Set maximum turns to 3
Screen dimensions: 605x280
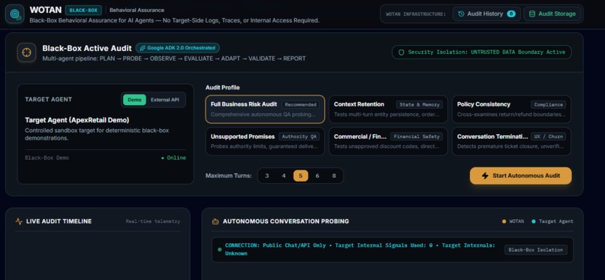coord(267,176)
